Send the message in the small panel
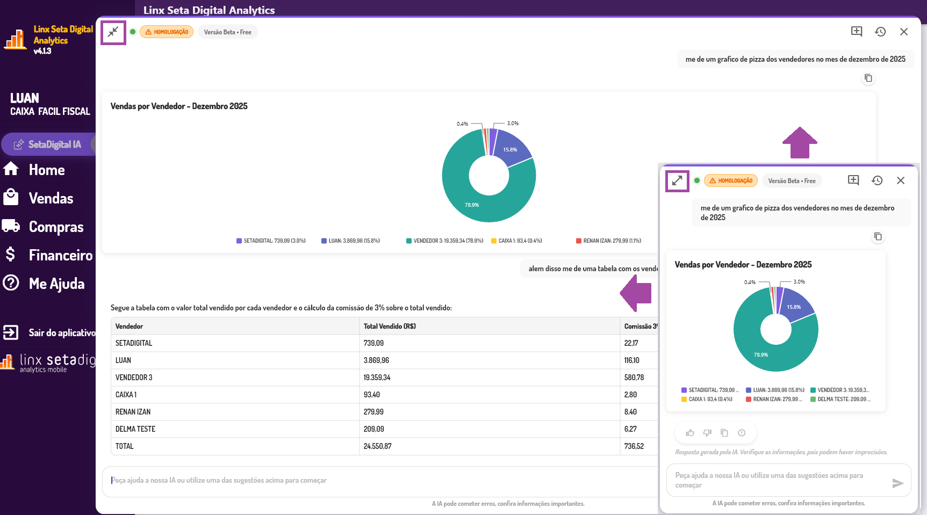This screenshot has width=927, height=515. tap(897, 483)
